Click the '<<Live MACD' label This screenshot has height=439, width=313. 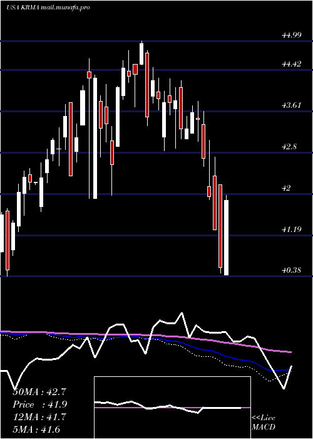264,423
